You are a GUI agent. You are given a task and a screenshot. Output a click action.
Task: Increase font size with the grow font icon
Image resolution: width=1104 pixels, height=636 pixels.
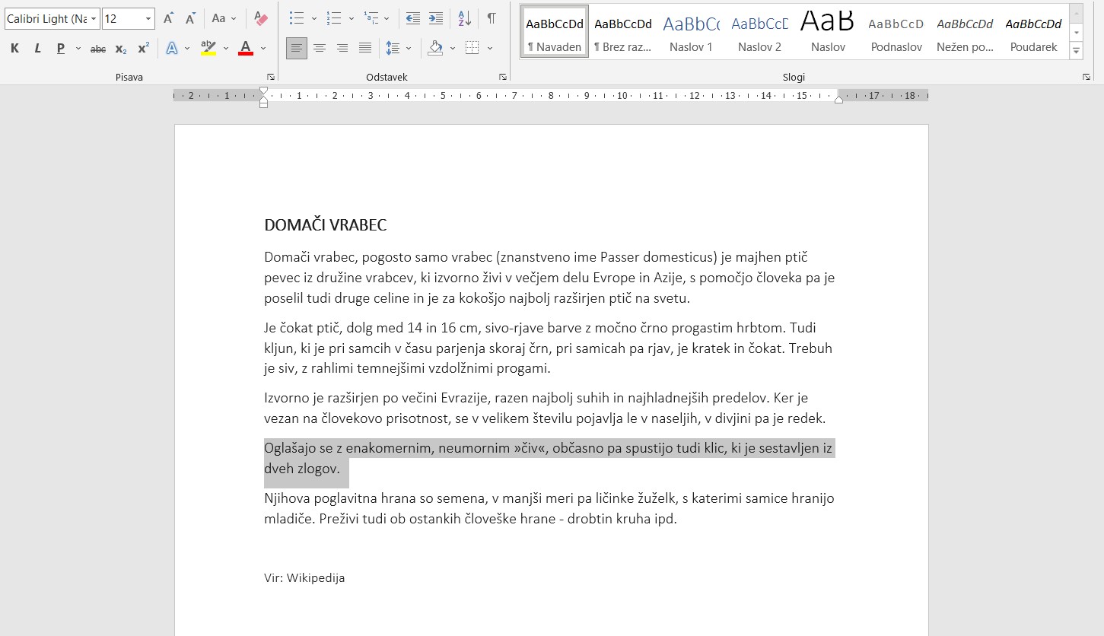[168, 18]
